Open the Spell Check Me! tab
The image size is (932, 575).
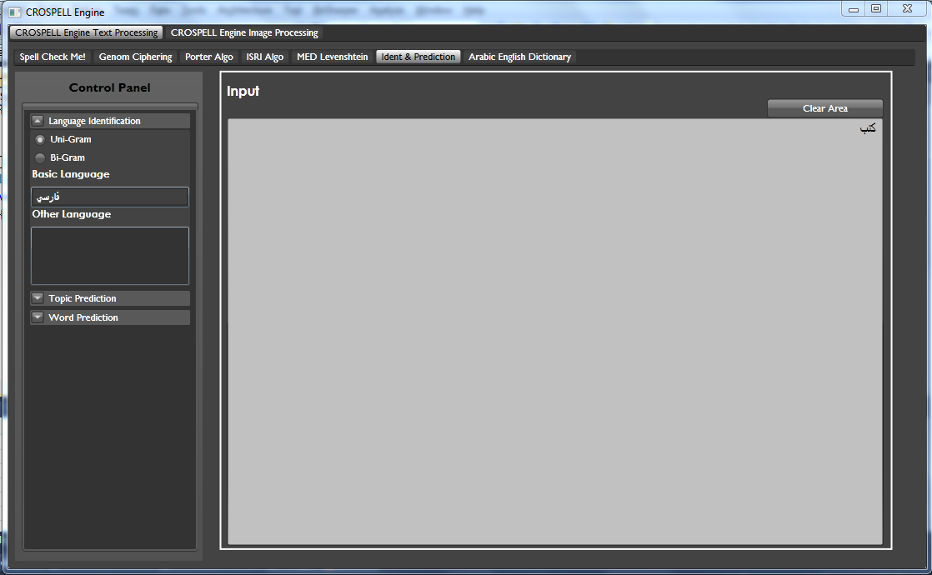click(53, 57)
